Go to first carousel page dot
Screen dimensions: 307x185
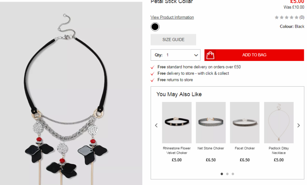(x=222, y=174)
